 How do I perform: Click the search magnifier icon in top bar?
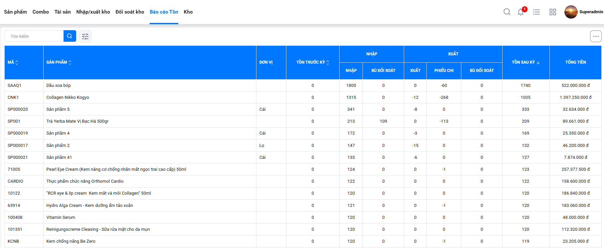[507, 12]
